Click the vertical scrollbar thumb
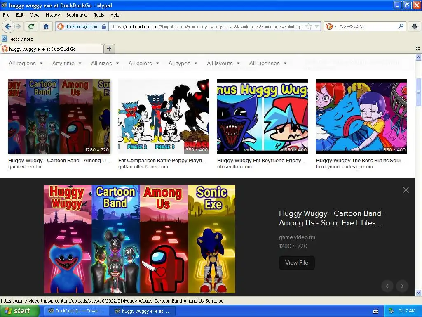The height and width of the screenshot is (317, 422). pyautogui.click(x=418, y=92)
